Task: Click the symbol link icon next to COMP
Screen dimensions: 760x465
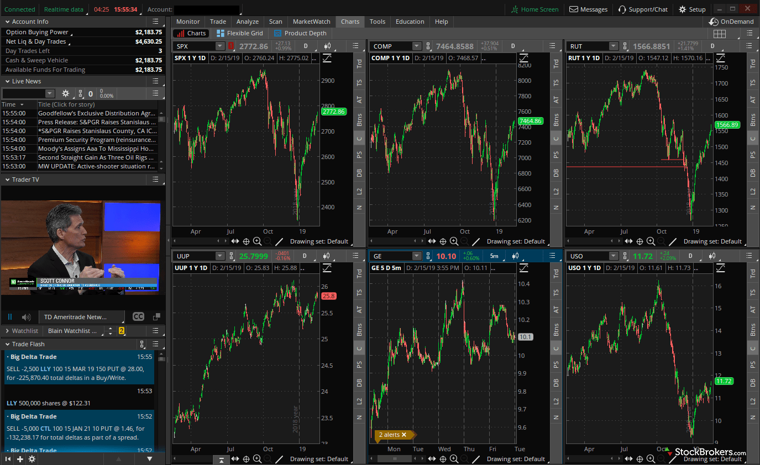Action: point(428,46)
